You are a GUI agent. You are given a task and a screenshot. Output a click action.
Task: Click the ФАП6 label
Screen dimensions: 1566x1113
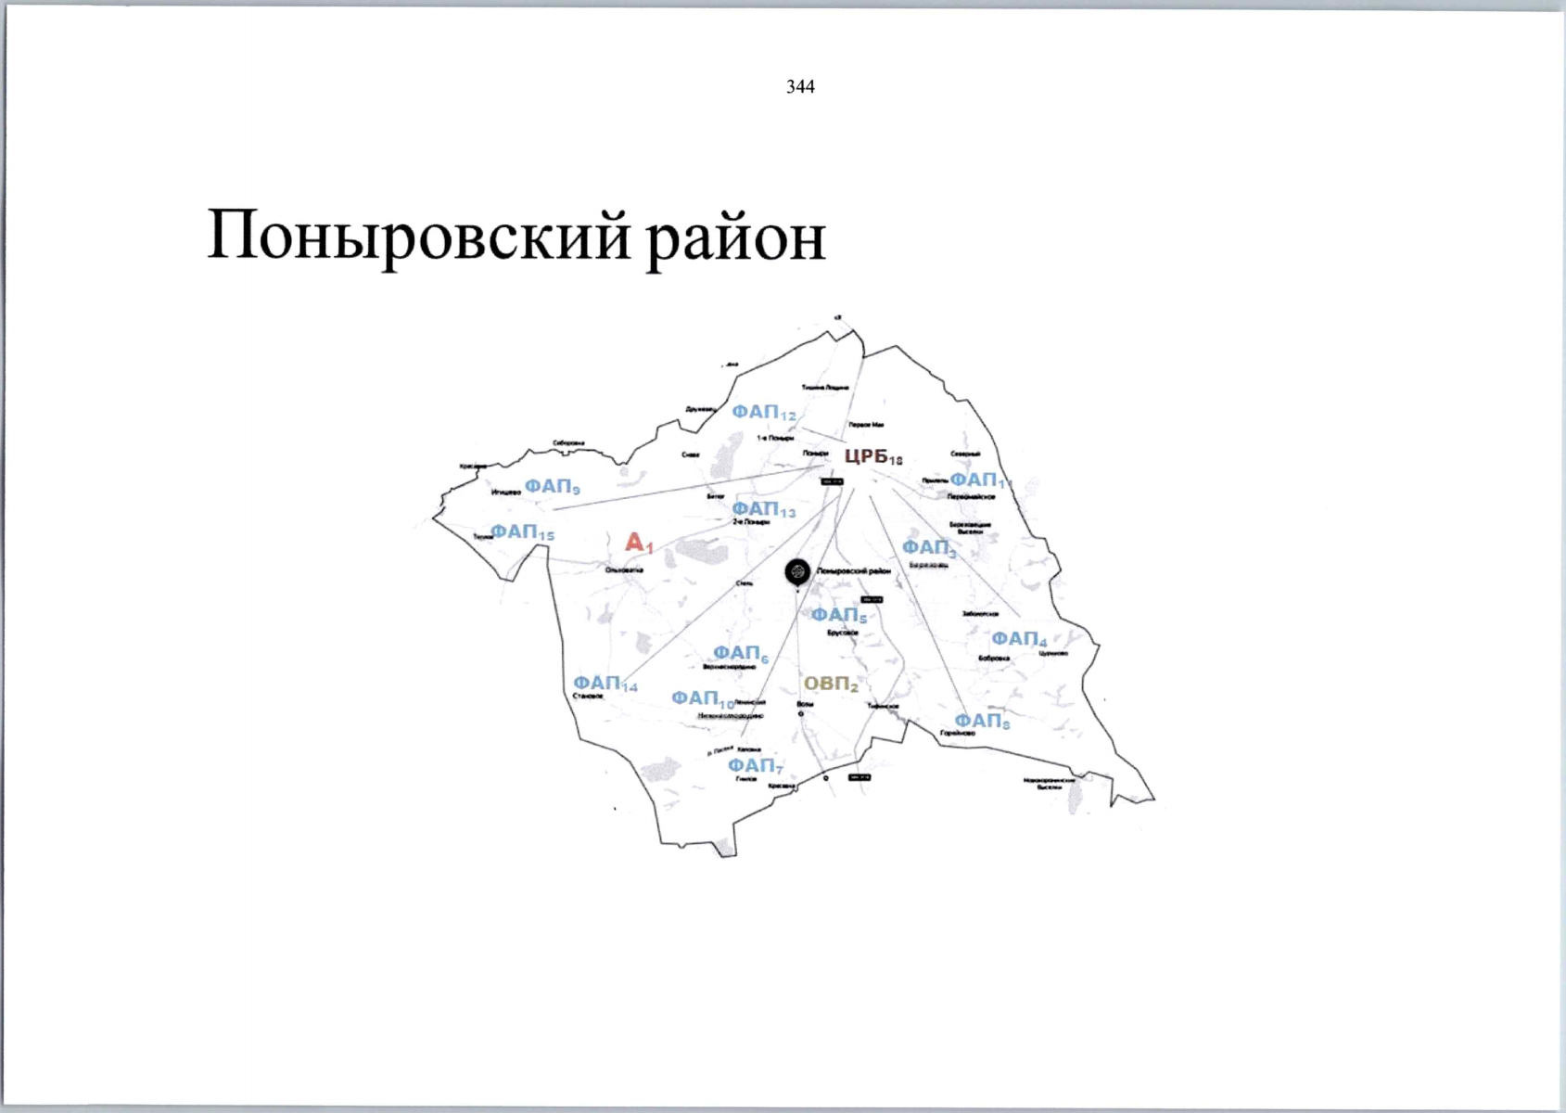point(741,654)
